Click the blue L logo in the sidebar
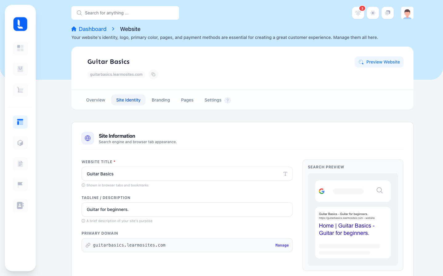The width and height of the screenshot is (443, 276). [20, 24]
